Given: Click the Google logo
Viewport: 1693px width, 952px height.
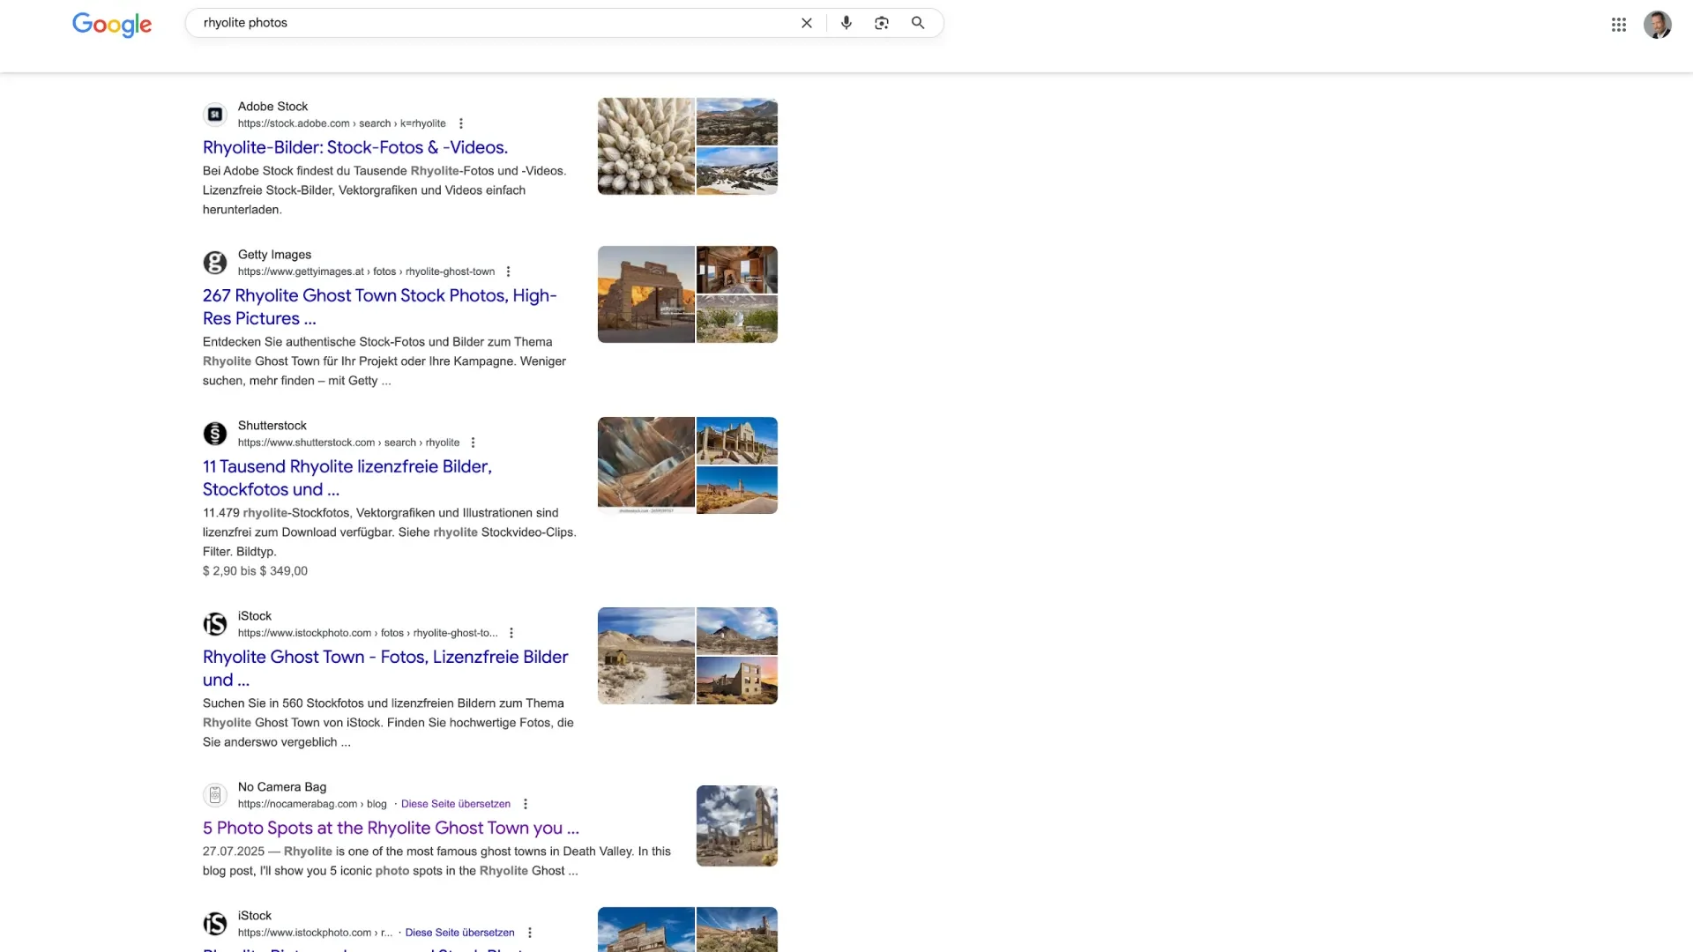Looking at the screenshot, I should click(x=112, y=24).
